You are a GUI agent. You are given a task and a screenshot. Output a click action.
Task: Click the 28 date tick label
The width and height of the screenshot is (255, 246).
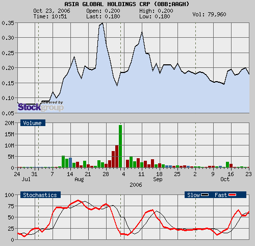[106, 174]
